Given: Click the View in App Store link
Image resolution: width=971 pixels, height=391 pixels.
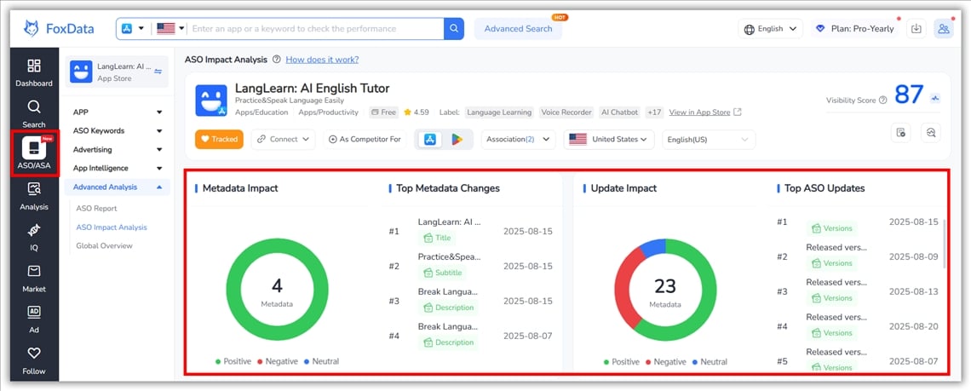Looking at the screenshot, I should coord(699,112).
